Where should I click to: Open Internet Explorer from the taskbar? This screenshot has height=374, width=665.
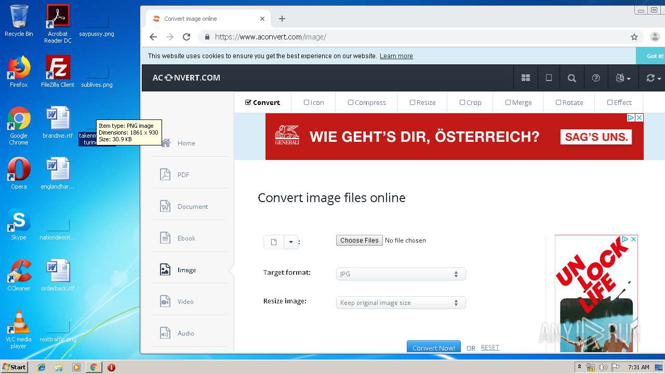click(42, 367)
